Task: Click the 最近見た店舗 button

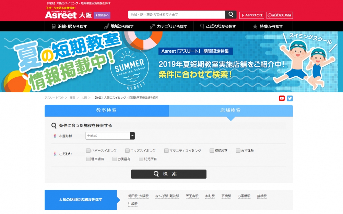Action: point(280,15)
